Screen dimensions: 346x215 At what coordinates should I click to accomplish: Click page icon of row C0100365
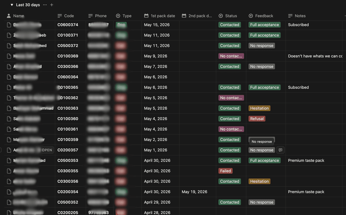click(x=9, y=87)
